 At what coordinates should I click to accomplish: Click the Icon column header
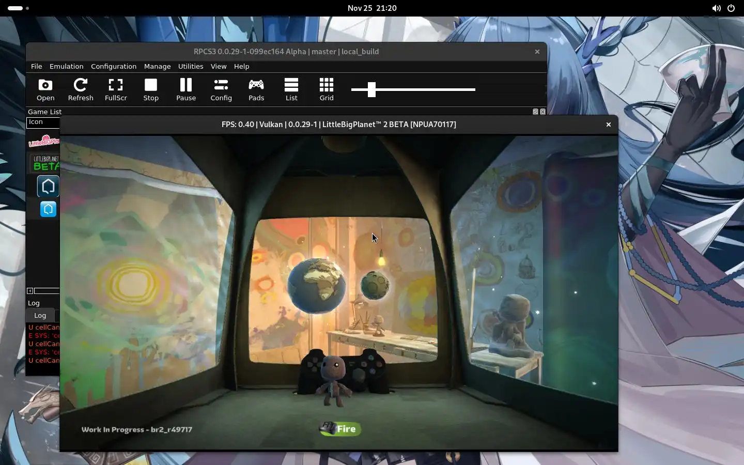[x=43, y=122]
